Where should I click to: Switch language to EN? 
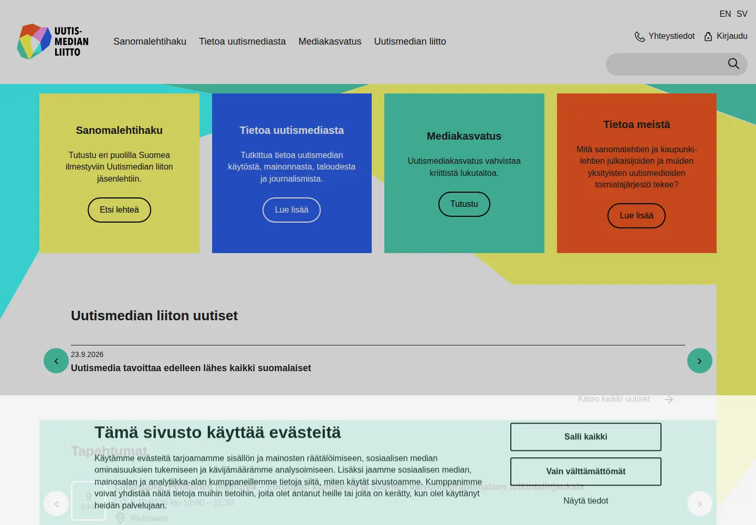tap(725, 14)
